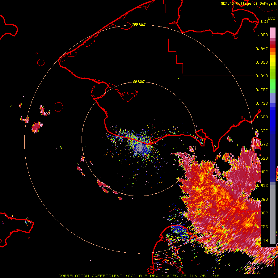Click the TH threshold label on legend
Image resolution: width=278 pixels, height=278 pixels.
(x=265, y=241)
